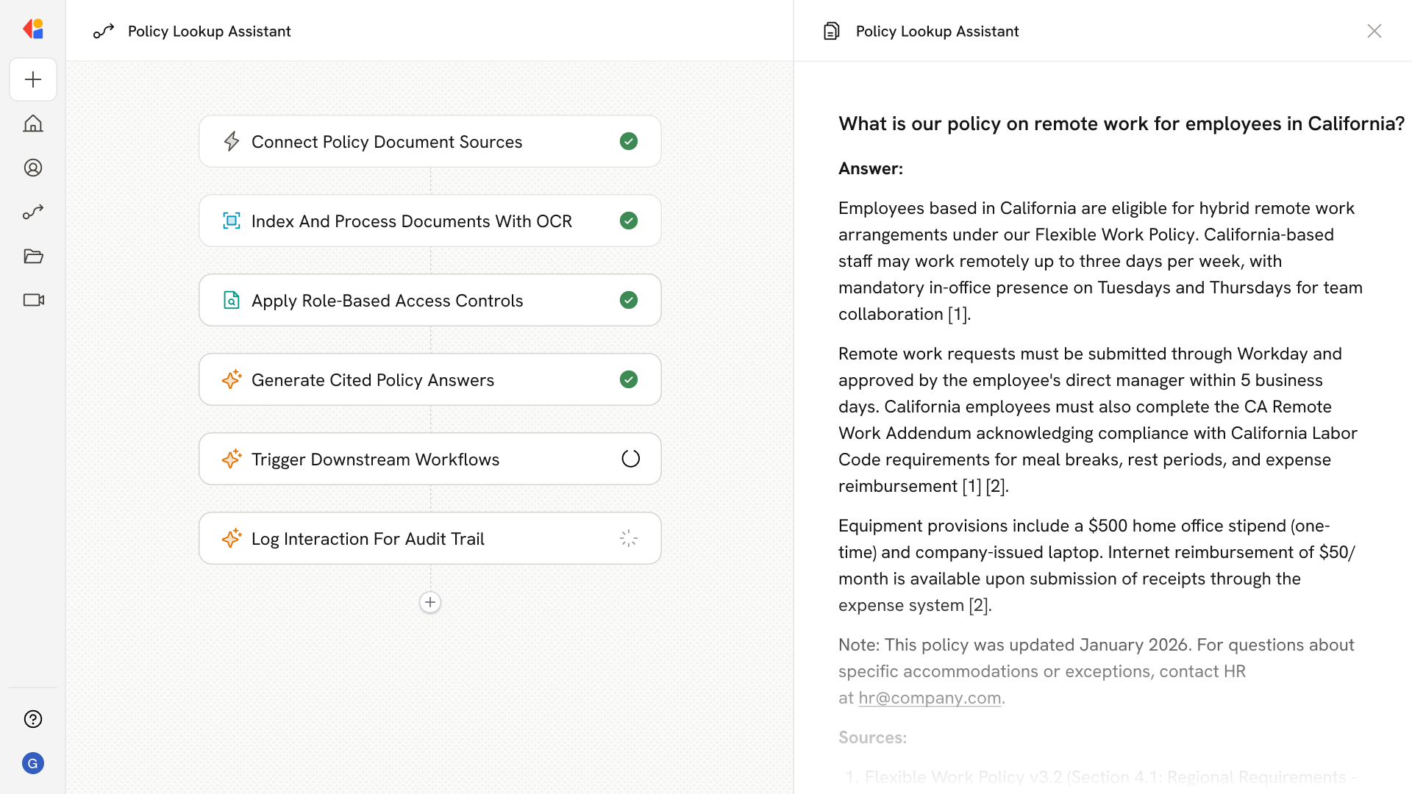
Task: Select the Log Interaction For Audit Trail step
Action: pos(368,538)
